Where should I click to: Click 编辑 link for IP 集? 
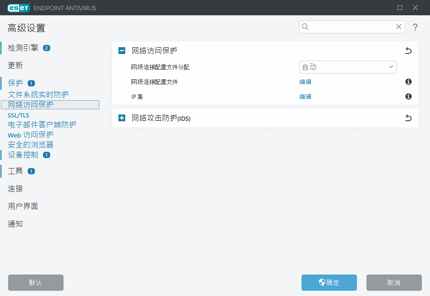click(305, 96)
